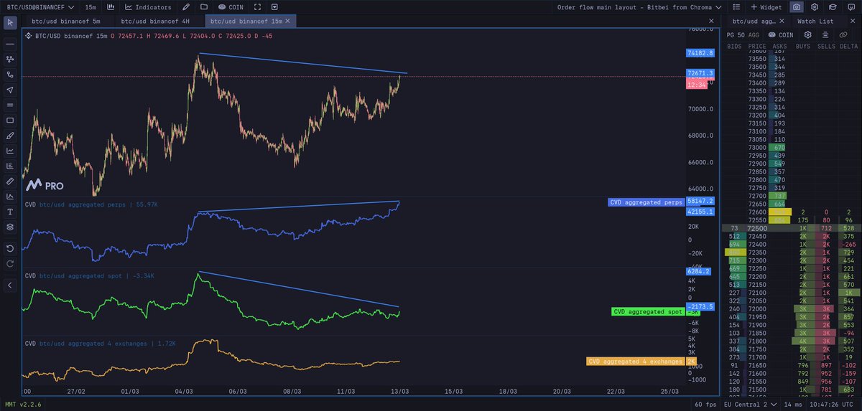This screenshot has height=411, width=862.
Task: Click the redo arrow in left sidebar
Action: [10, 263]
